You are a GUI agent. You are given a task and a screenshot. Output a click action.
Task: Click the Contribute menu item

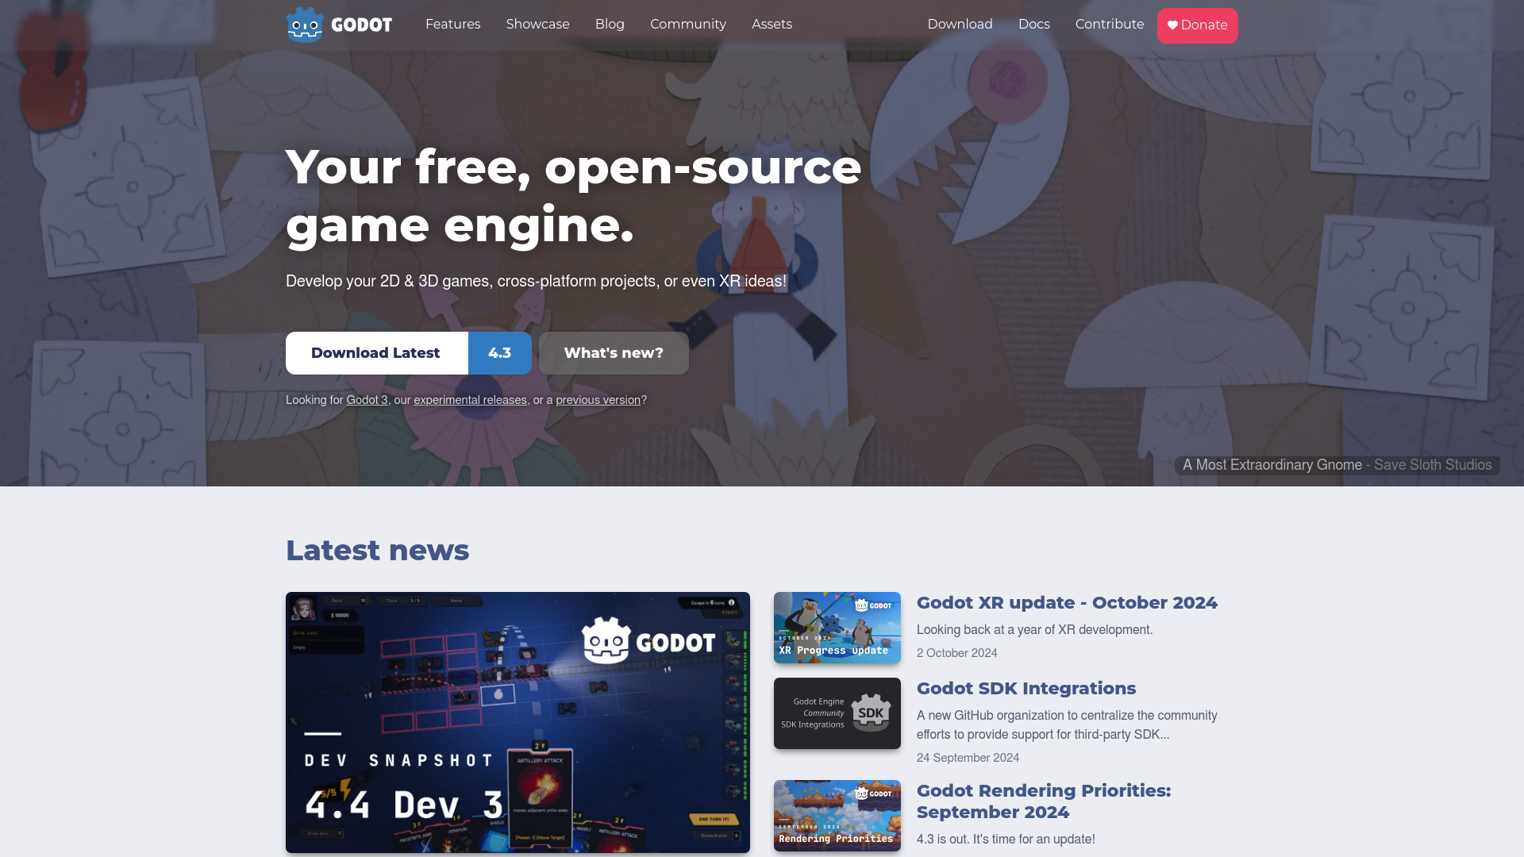point(1110,24)
